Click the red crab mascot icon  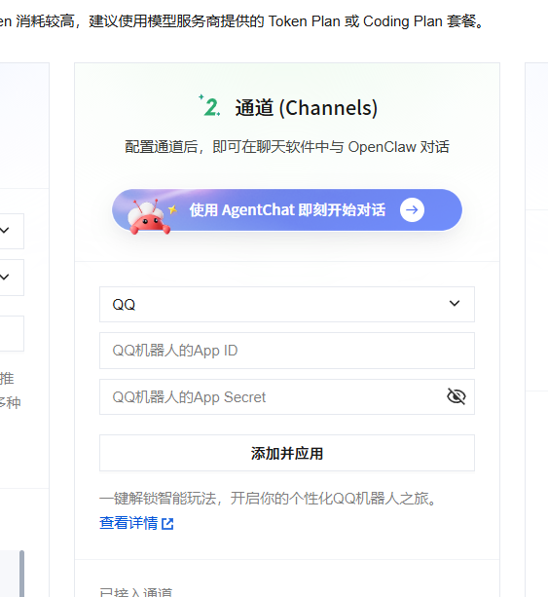[148, 216]
